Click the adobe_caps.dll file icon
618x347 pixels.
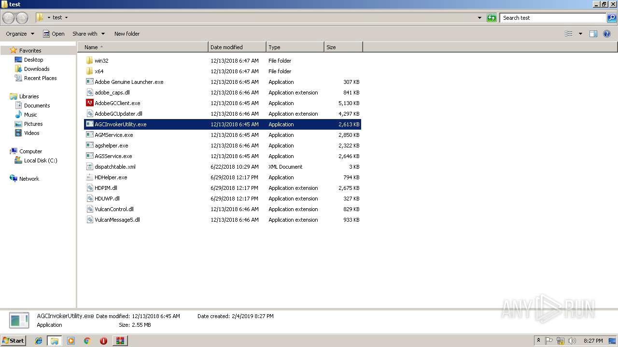(x=89, y=93)
